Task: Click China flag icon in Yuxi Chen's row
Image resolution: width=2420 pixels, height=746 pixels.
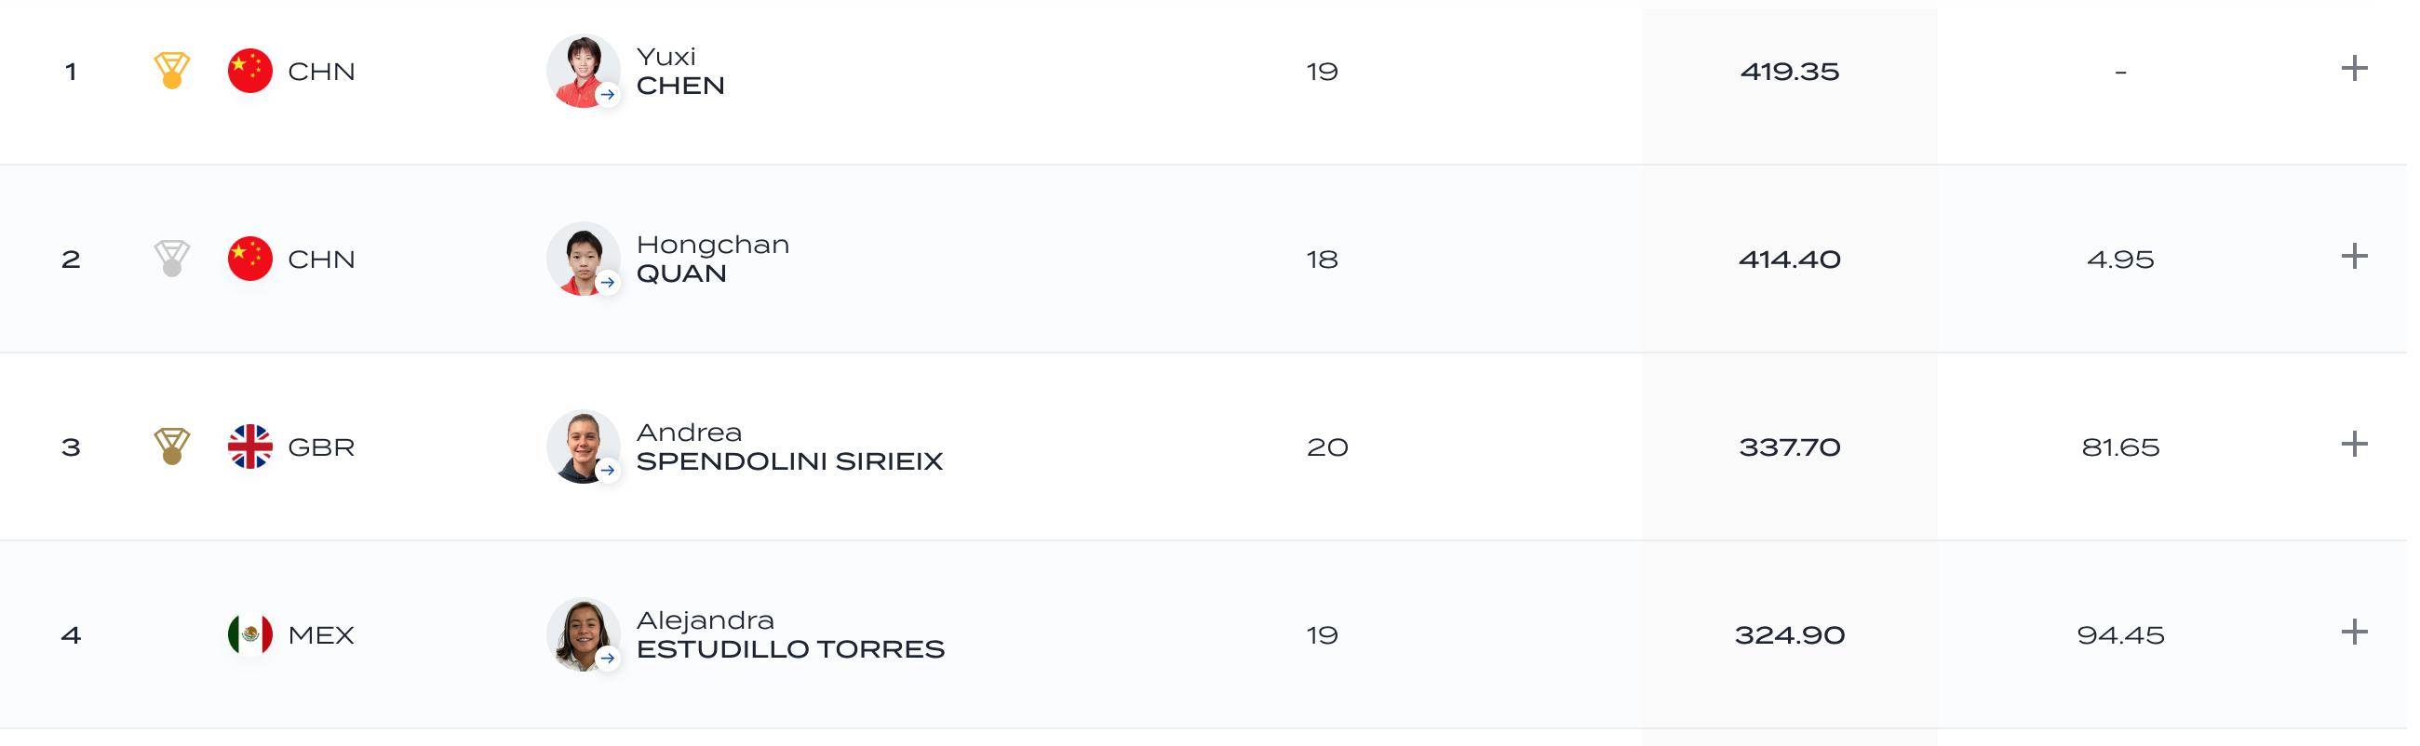Action: tap(249, 71)
